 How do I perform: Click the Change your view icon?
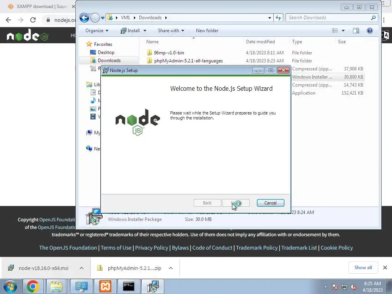335,31
